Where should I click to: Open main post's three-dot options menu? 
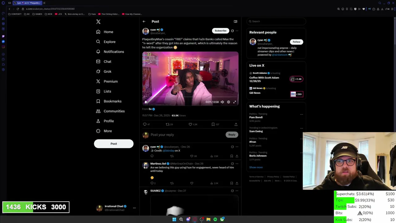point(237,31)
